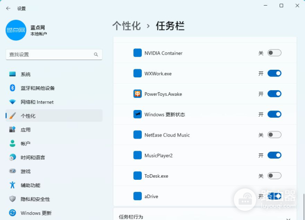This screenshot has height=220, width=305.
Task: Select 个性化 in the sidebar
Action: 54,116
